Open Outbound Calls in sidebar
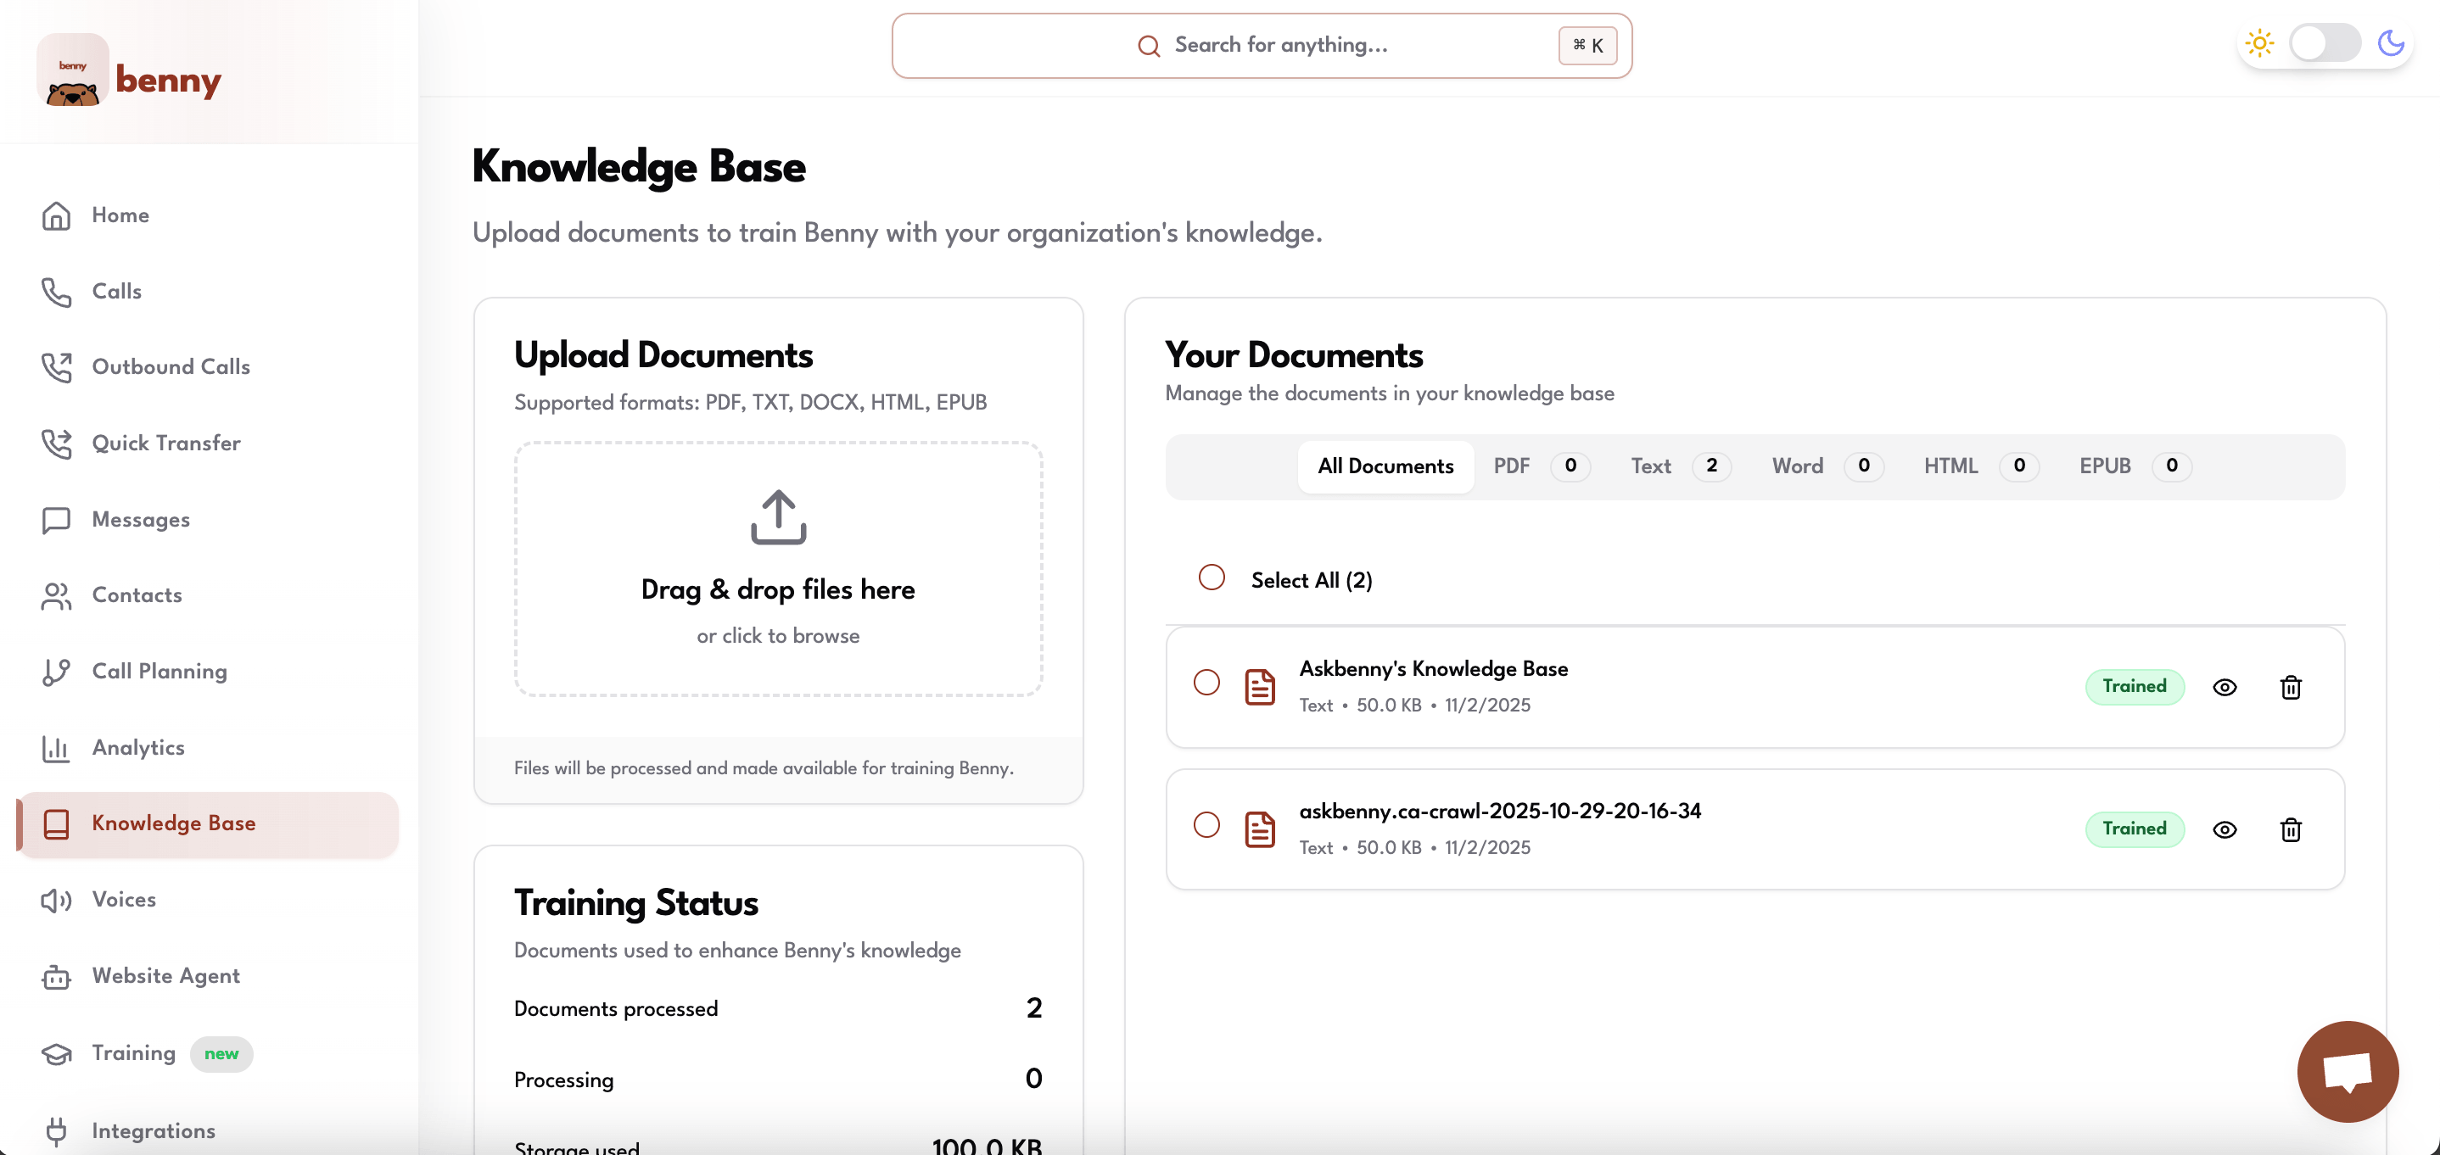 [x=171, y=367]
